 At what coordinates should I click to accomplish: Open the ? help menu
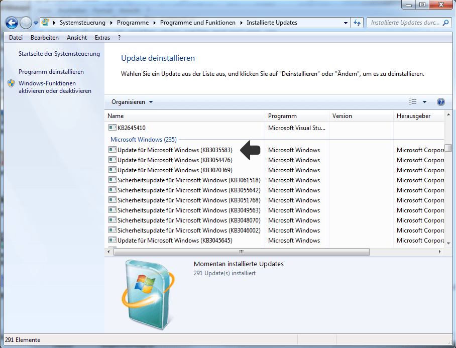(x=119, y=38)
